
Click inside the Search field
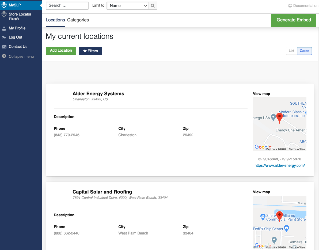67,5
